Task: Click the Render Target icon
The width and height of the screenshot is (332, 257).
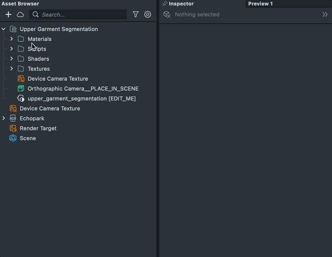Action: click(x=13, y=128)
